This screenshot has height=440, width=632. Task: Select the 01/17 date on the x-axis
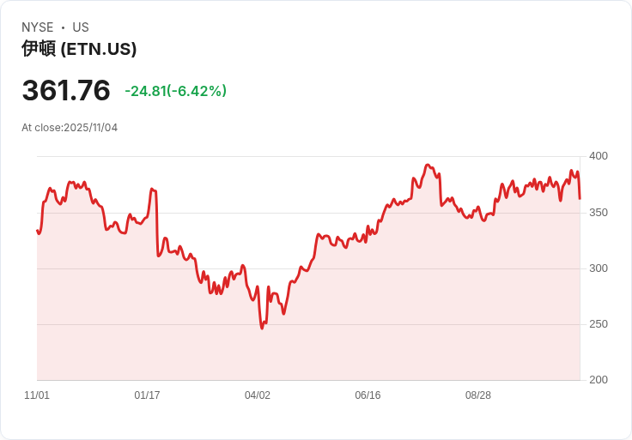point(147,395)
